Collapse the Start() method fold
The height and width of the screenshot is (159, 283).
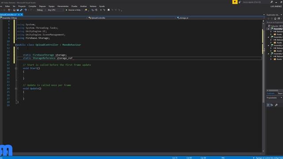click(16, 68)
